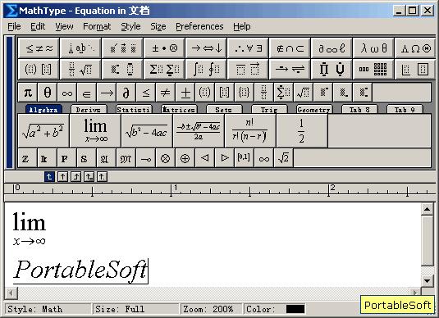Viewport: 439px width, 318px height.
Task: Select the center tab stop button
Action: [x=62, y=177]
